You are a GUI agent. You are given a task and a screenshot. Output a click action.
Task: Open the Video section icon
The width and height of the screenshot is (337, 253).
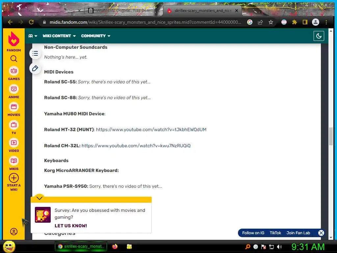coord(14,143)
